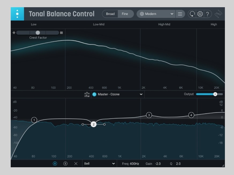Select the Broad view mode
Image resolution: width=234 pixels, height=175 pixels.
110,14
